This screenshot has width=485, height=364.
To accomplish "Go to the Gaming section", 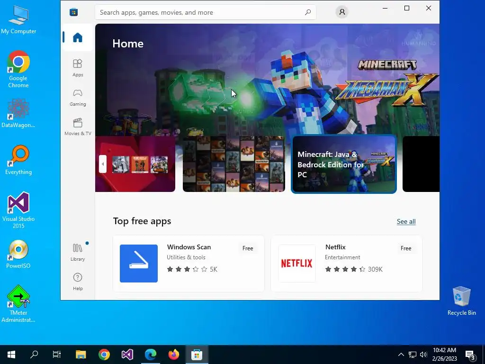I will coord(78,98).
